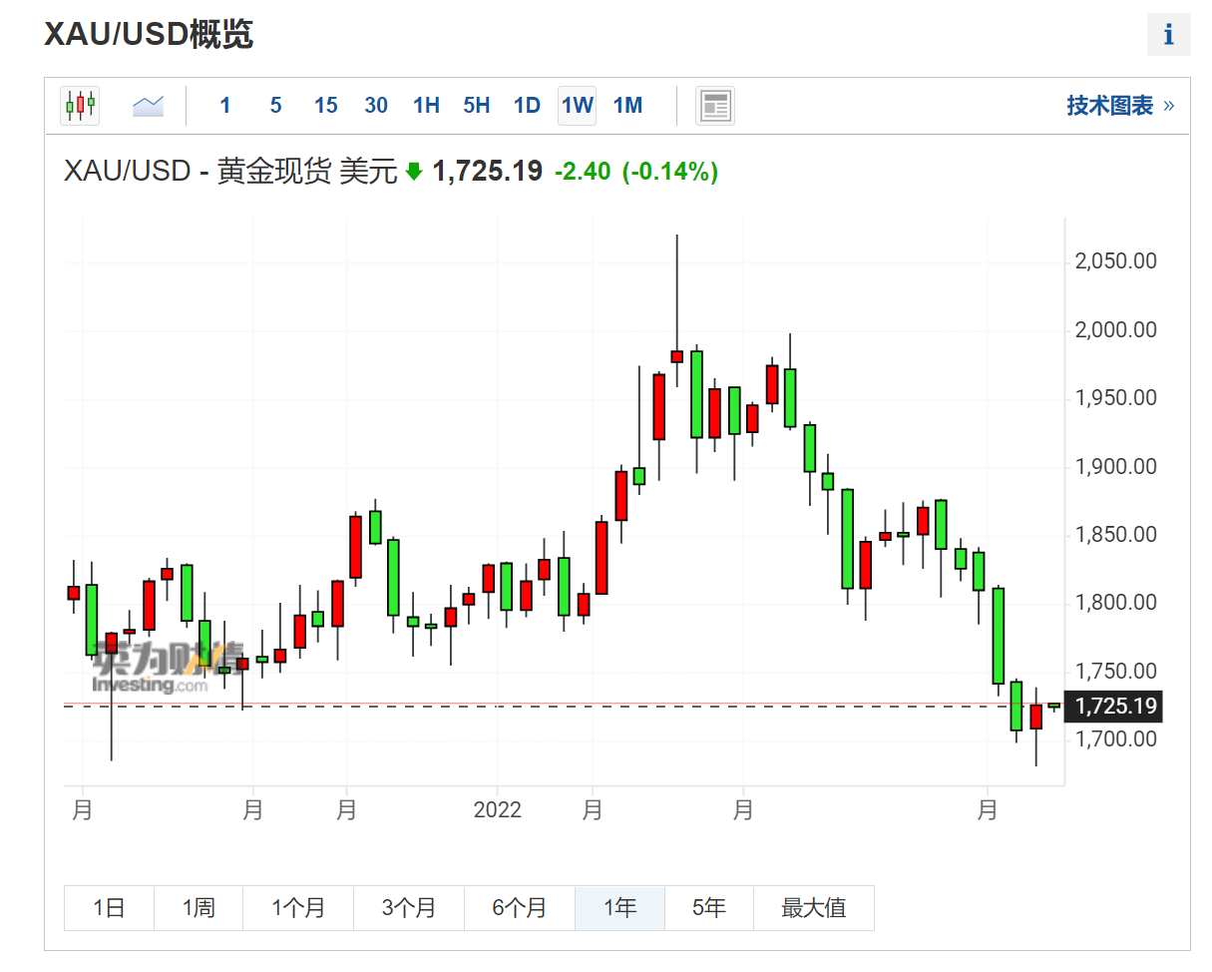Open the news panel icon beside timeframes
1212x972 pixels.
714,105
